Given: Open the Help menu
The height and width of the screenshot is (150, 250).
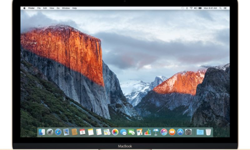Looking at the screenshot, I should coord(74,8).
